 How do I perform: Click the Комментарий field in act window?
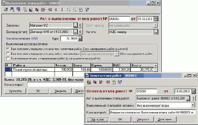click(x=55, y=84)
